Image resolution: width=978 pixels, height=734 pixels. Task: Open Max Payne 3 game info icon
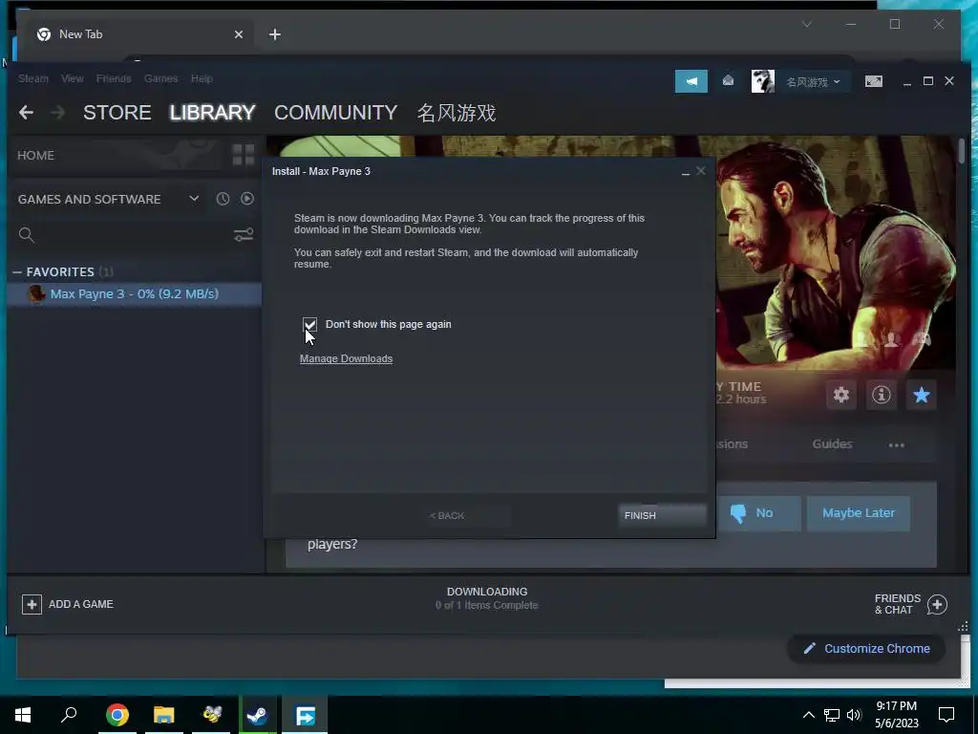pyautogui.click(x=881, y=395)
